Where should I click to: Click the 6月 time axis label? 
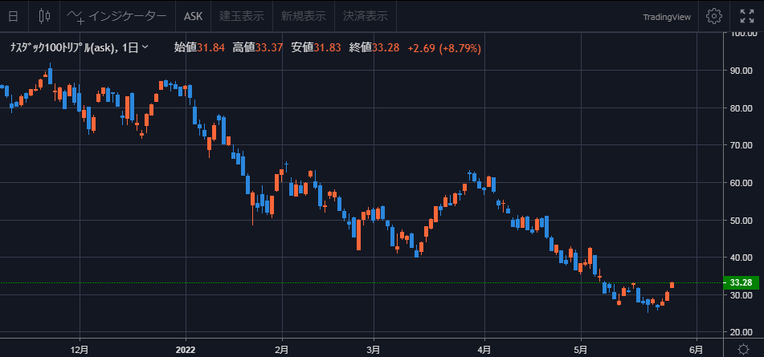click(x=697, y=349)
